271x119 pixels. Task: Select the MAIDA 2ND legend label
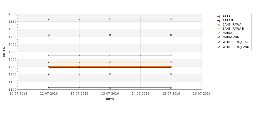click(x=231, y=37)
